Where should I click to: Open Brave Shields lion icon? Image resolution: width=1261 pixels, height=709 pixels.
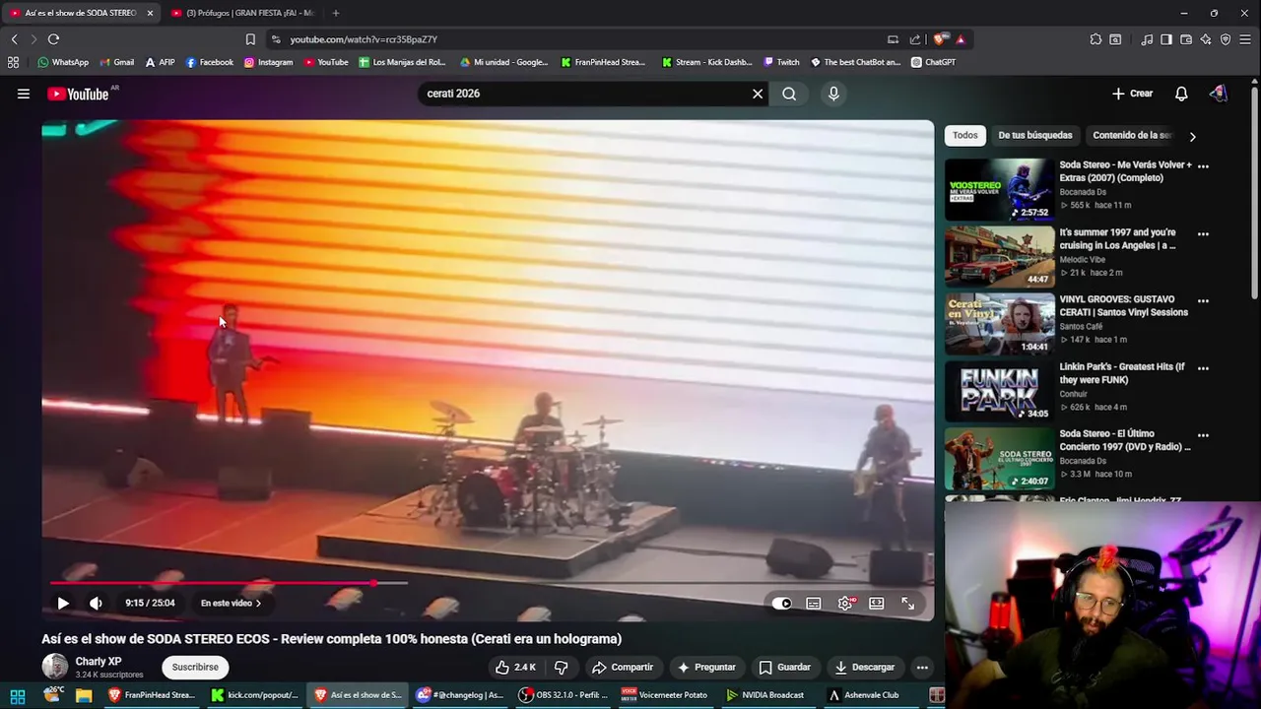point(941,39)
